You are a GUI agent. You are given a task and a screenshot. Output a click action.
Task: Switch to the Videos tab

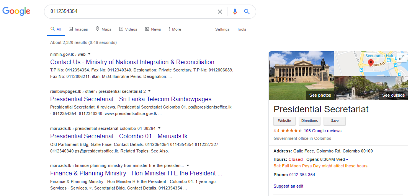tap(128, 29)
